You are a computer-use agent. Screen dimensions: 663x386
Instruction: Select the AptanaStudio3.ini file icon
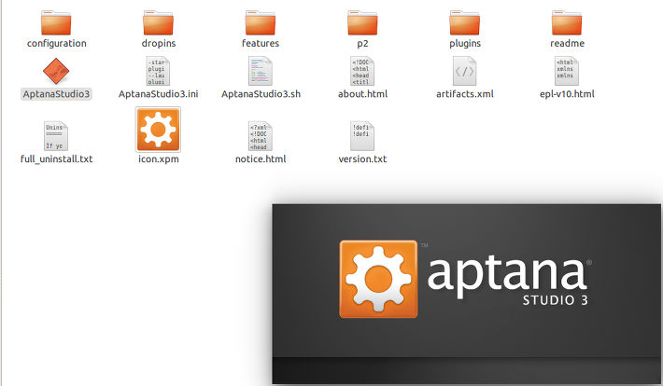158,72
